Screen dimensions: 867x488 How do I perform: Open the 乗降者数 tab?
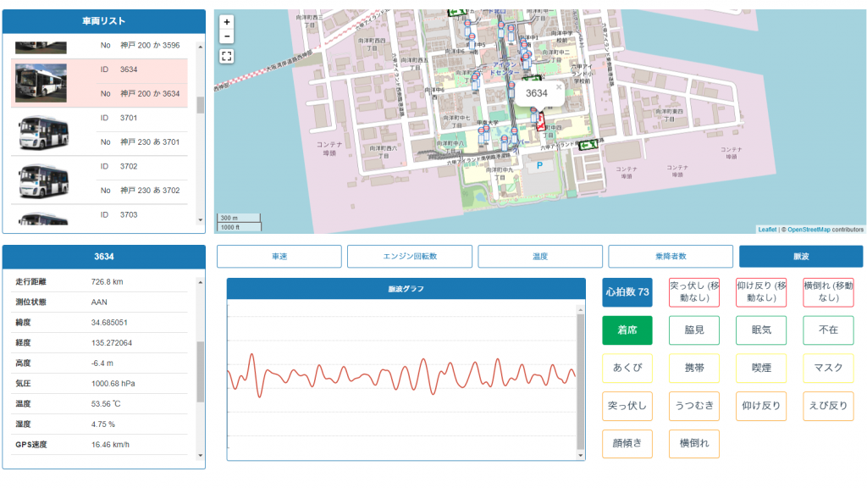(x=671, y=257)
